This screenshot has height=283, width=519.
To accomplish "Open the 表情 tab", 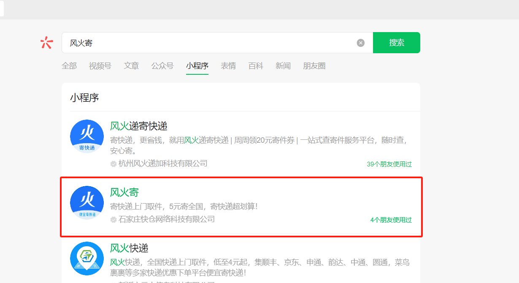I will click(228, 66).
